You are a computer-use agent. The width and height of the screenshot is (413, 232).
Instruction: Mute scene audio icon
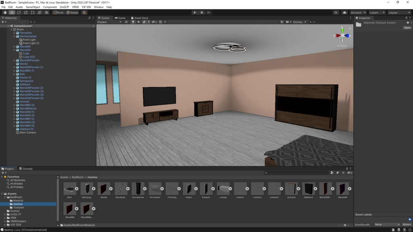(x=138, y=22)
